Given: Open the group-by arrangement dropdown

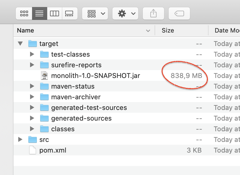Looking at the screenshot, I should 95,13.
